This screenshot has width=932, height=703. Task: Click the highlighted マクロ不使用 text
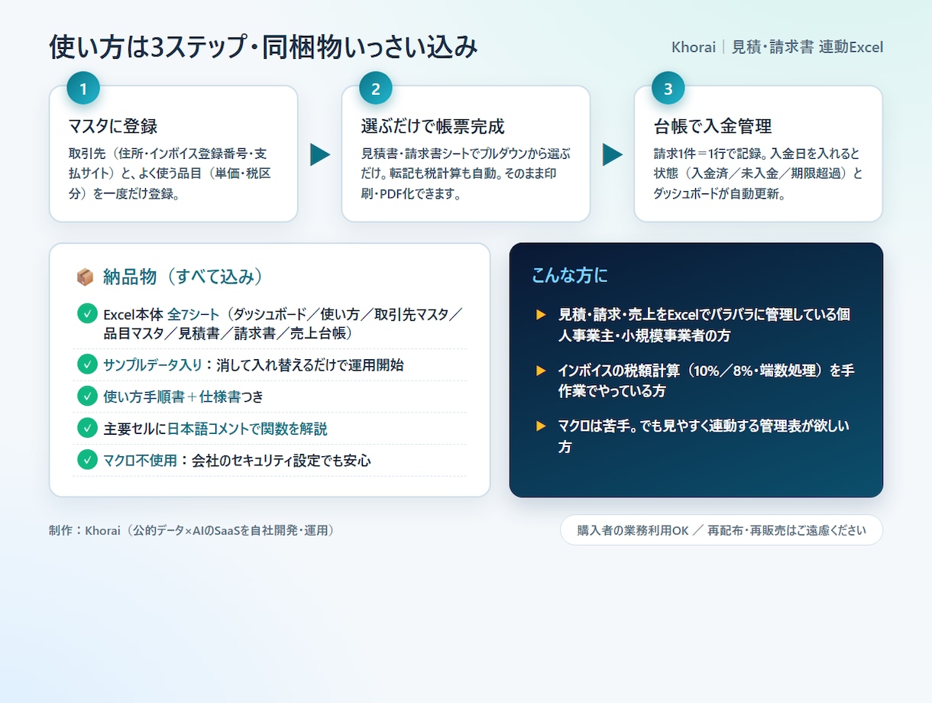(x=140, y=461)
